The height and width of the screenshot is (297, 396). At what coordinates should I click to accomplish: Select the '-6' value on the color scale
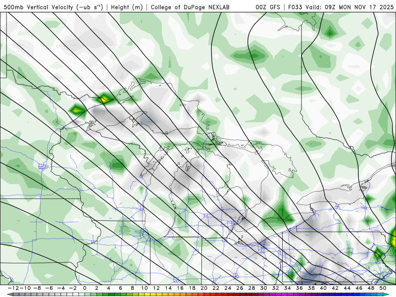(49, 288)
